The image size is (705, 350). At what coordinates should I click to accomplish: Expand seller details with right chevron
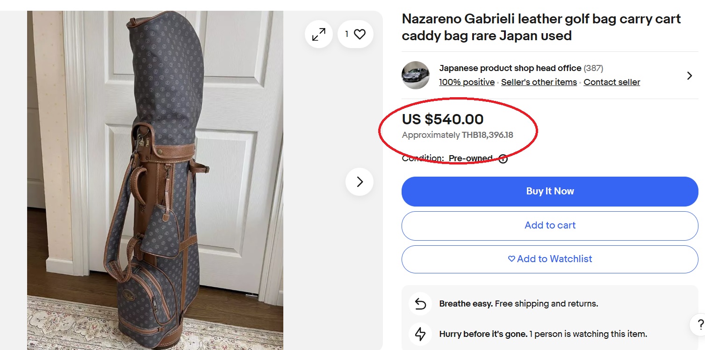(689, 76)
